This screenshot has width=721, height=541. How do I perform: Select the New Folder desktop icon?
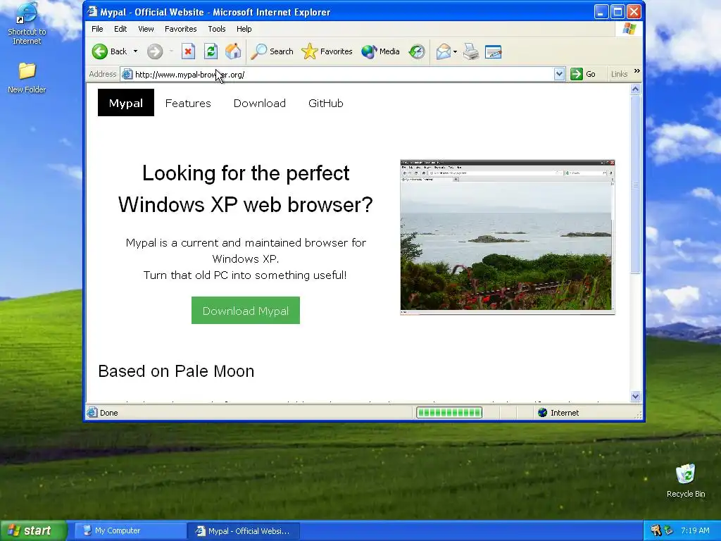coord(27,77)
